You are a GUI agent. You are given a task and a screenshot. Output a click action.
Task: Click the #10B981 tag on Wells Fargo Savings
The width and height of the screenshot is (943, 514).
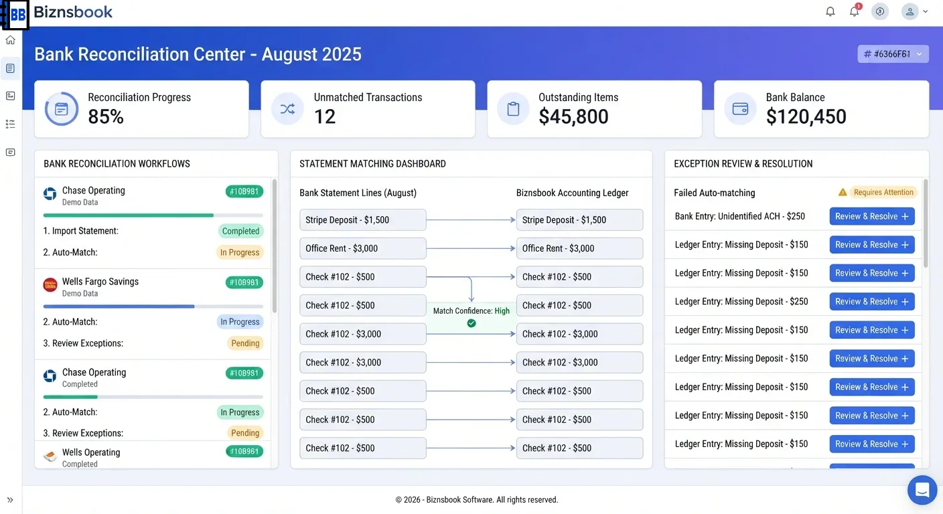pyautogui.click(x=244, y=282)
